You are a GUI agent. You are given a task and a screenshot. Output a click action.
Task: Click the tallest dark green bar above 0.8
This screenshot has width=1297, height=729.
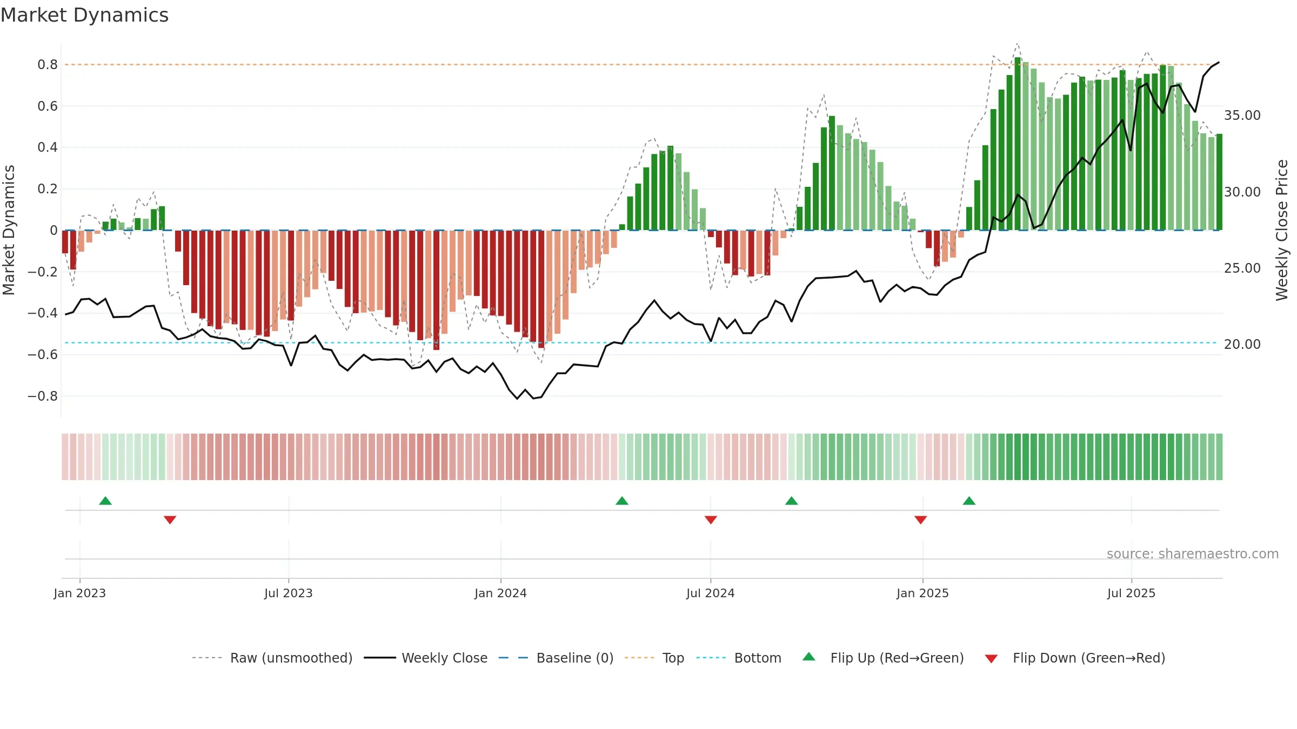[1018, 144]
